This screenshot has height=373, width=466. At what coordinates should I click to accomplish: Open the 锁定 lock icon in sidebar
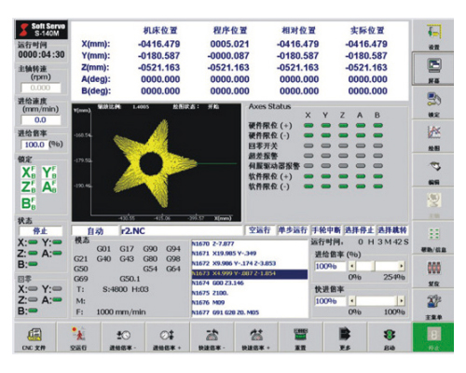click(x=433, y=103)
